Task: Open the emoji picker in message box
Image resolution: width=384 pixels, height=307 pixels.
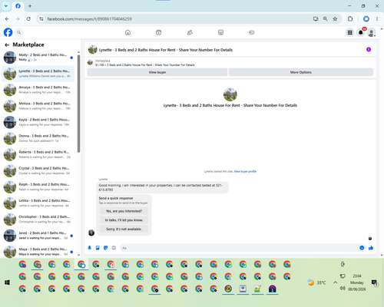Action: tap(362, 248)
